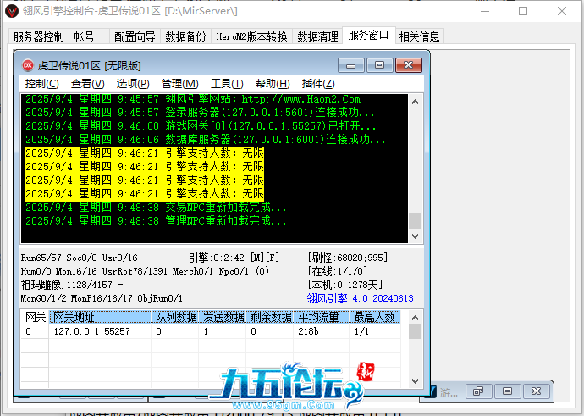Image resolution: width=584 pixels, height=416 pixels.
Task: Click the [刷怪:68020;995] status text
Action: [x=348, y=258]
